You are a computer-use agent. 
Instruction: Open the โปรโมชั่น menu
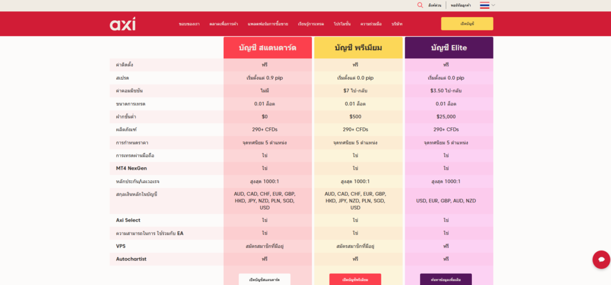coord(342,24)
